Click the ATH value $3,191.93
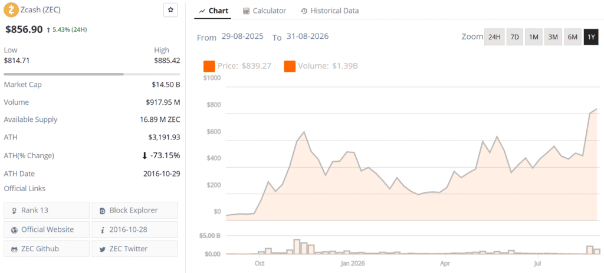The width and height of the screenshot is (604, 273). (x=164, y=137)
